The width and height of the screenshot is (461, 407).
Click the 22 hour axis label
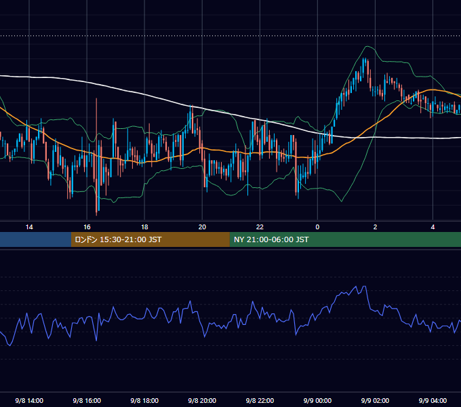(x=260, y=227)
